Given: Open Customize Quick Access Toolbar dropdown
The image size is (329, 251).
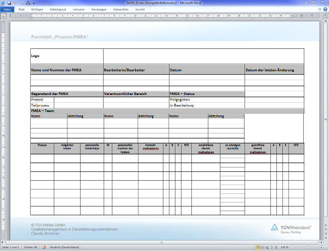Looking at the screenshot, I should click(x=35, y=3).
